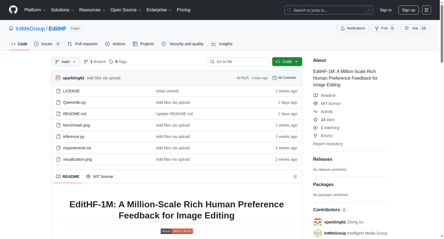Click sparkling62's avatar in the commit bar
Screen dimensions: 444x239
pos(58,78)
